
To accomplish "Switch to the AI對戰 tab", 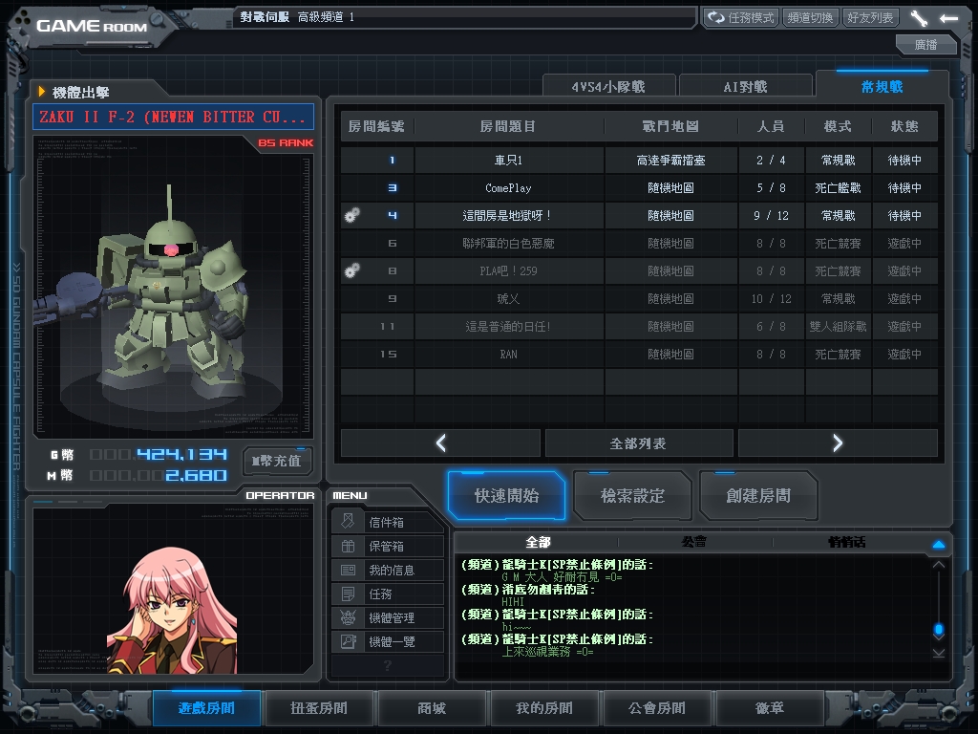I will coord(745,86).
